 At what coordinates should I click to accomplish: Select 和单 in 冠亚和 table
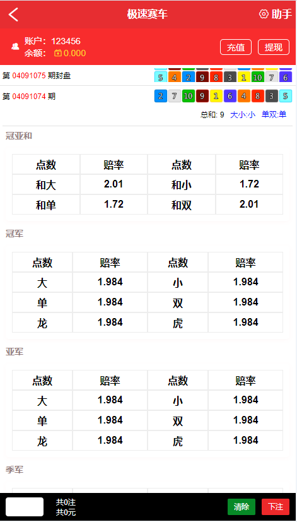[46, 205]
